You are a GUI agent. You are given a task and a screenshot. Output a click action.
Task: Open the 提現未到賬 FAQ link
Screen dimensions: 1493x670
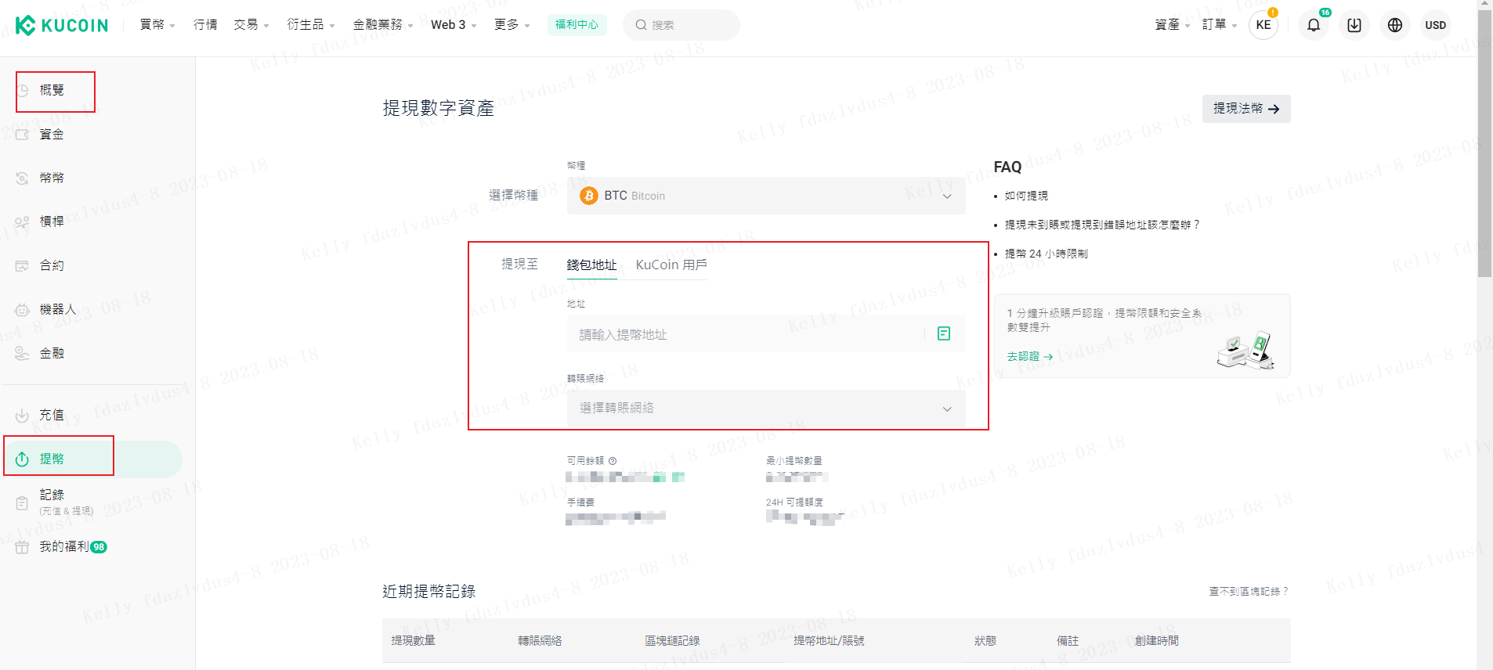click(x=1102, y=225)
